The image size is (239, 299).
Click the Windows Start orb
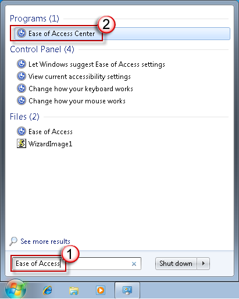(16, 290)
